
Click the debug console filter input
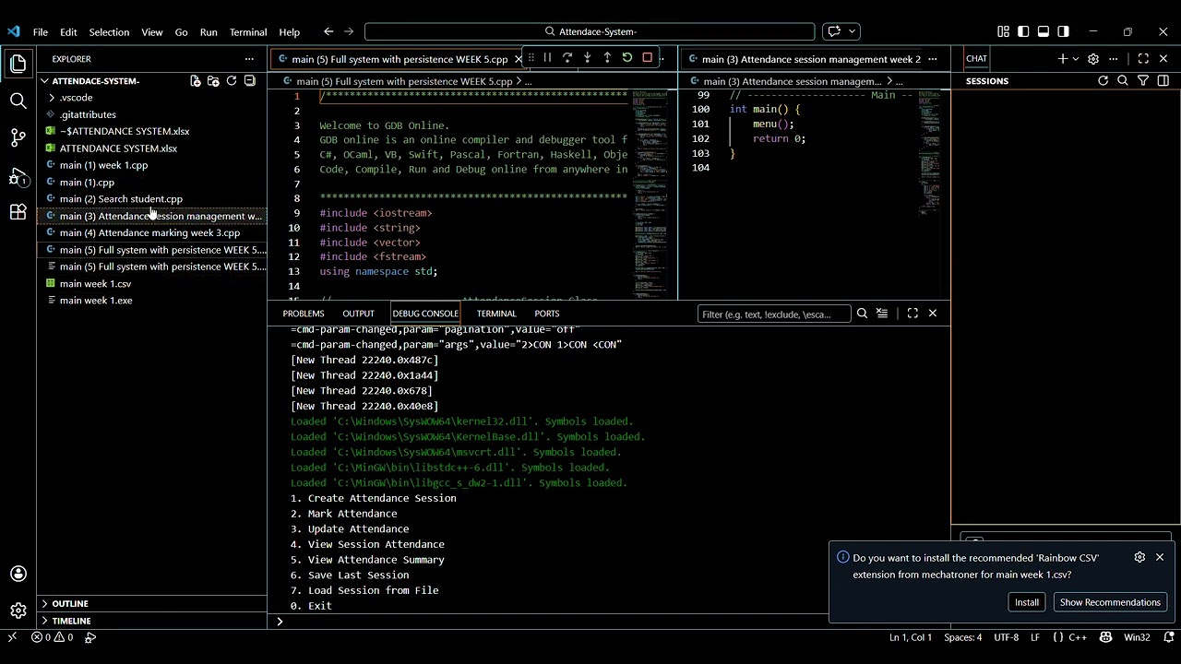772,314
